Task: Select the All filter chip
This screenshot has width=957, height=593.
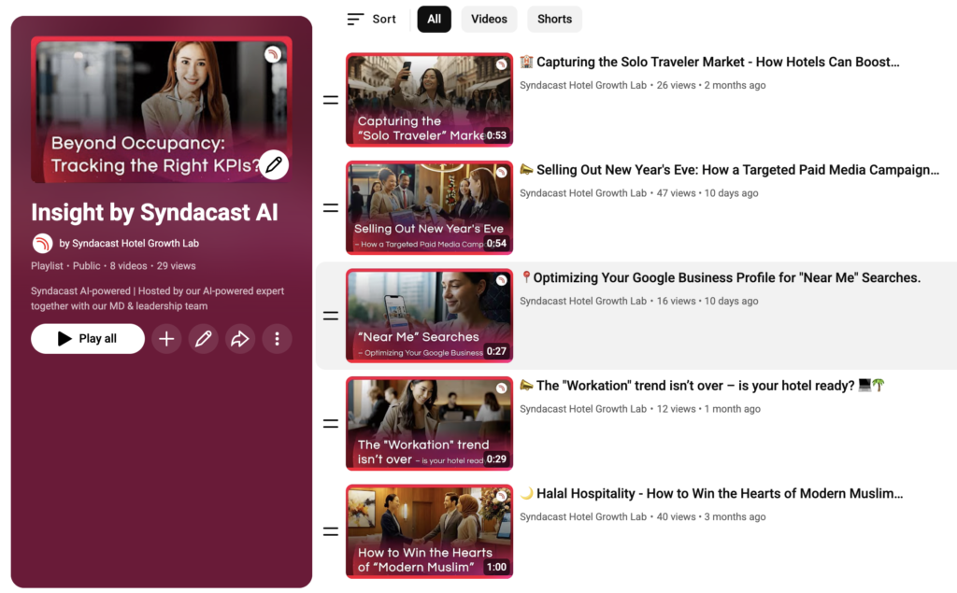Action: coord(434,19)
